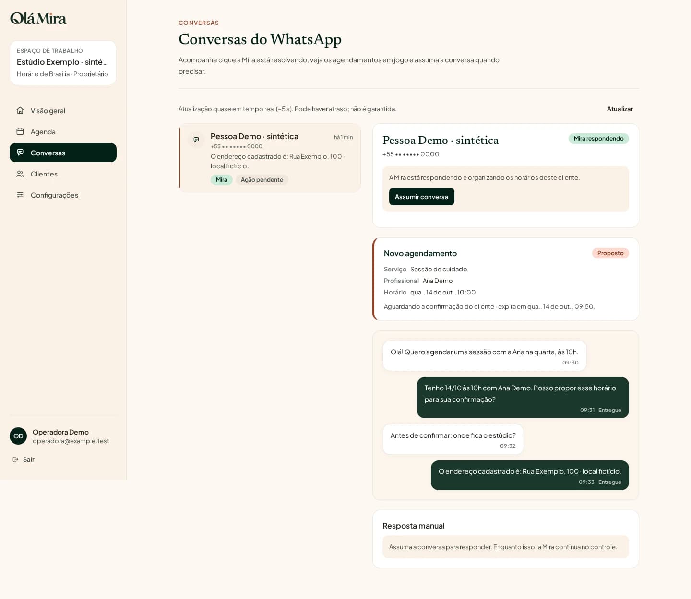Click the calendar icon beside Agenda
This screenshot has height=599, width=691.
tap(20, 131)
